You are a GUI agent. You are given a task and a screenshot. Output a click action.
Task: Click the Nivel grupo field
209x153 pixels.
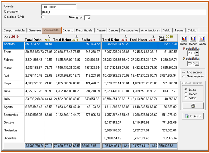click(87, 18)
